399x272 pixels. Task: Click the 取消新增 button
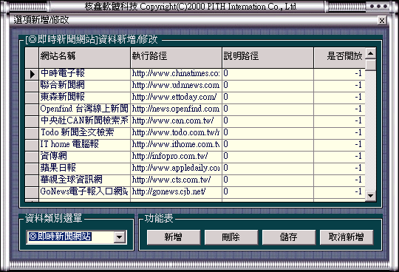(x=347, y=237)
